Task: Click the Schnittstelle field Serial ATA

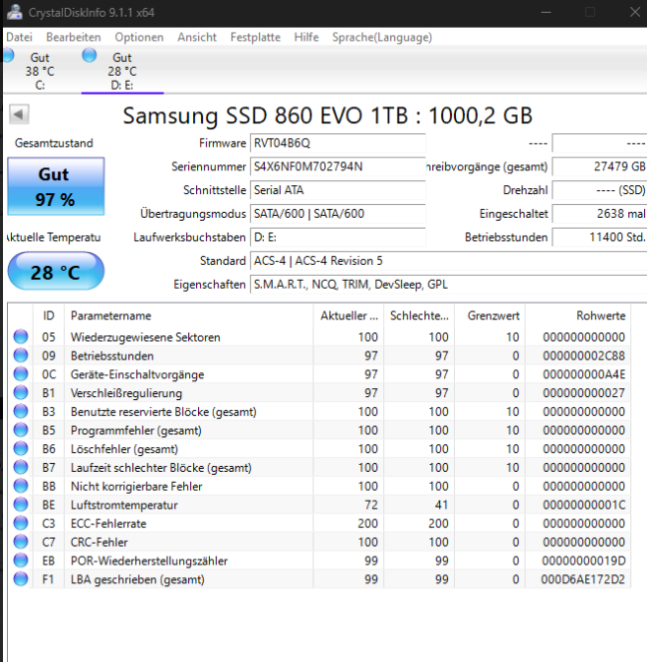Action: point(337,190)
